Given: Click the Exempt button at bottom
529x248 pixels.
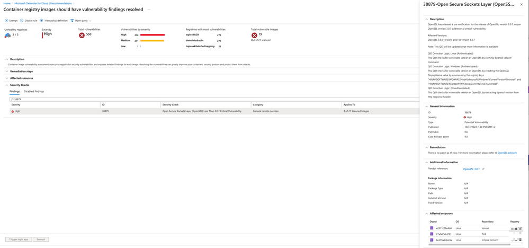Looking at the screenshot, I should [x=41, y=239].
